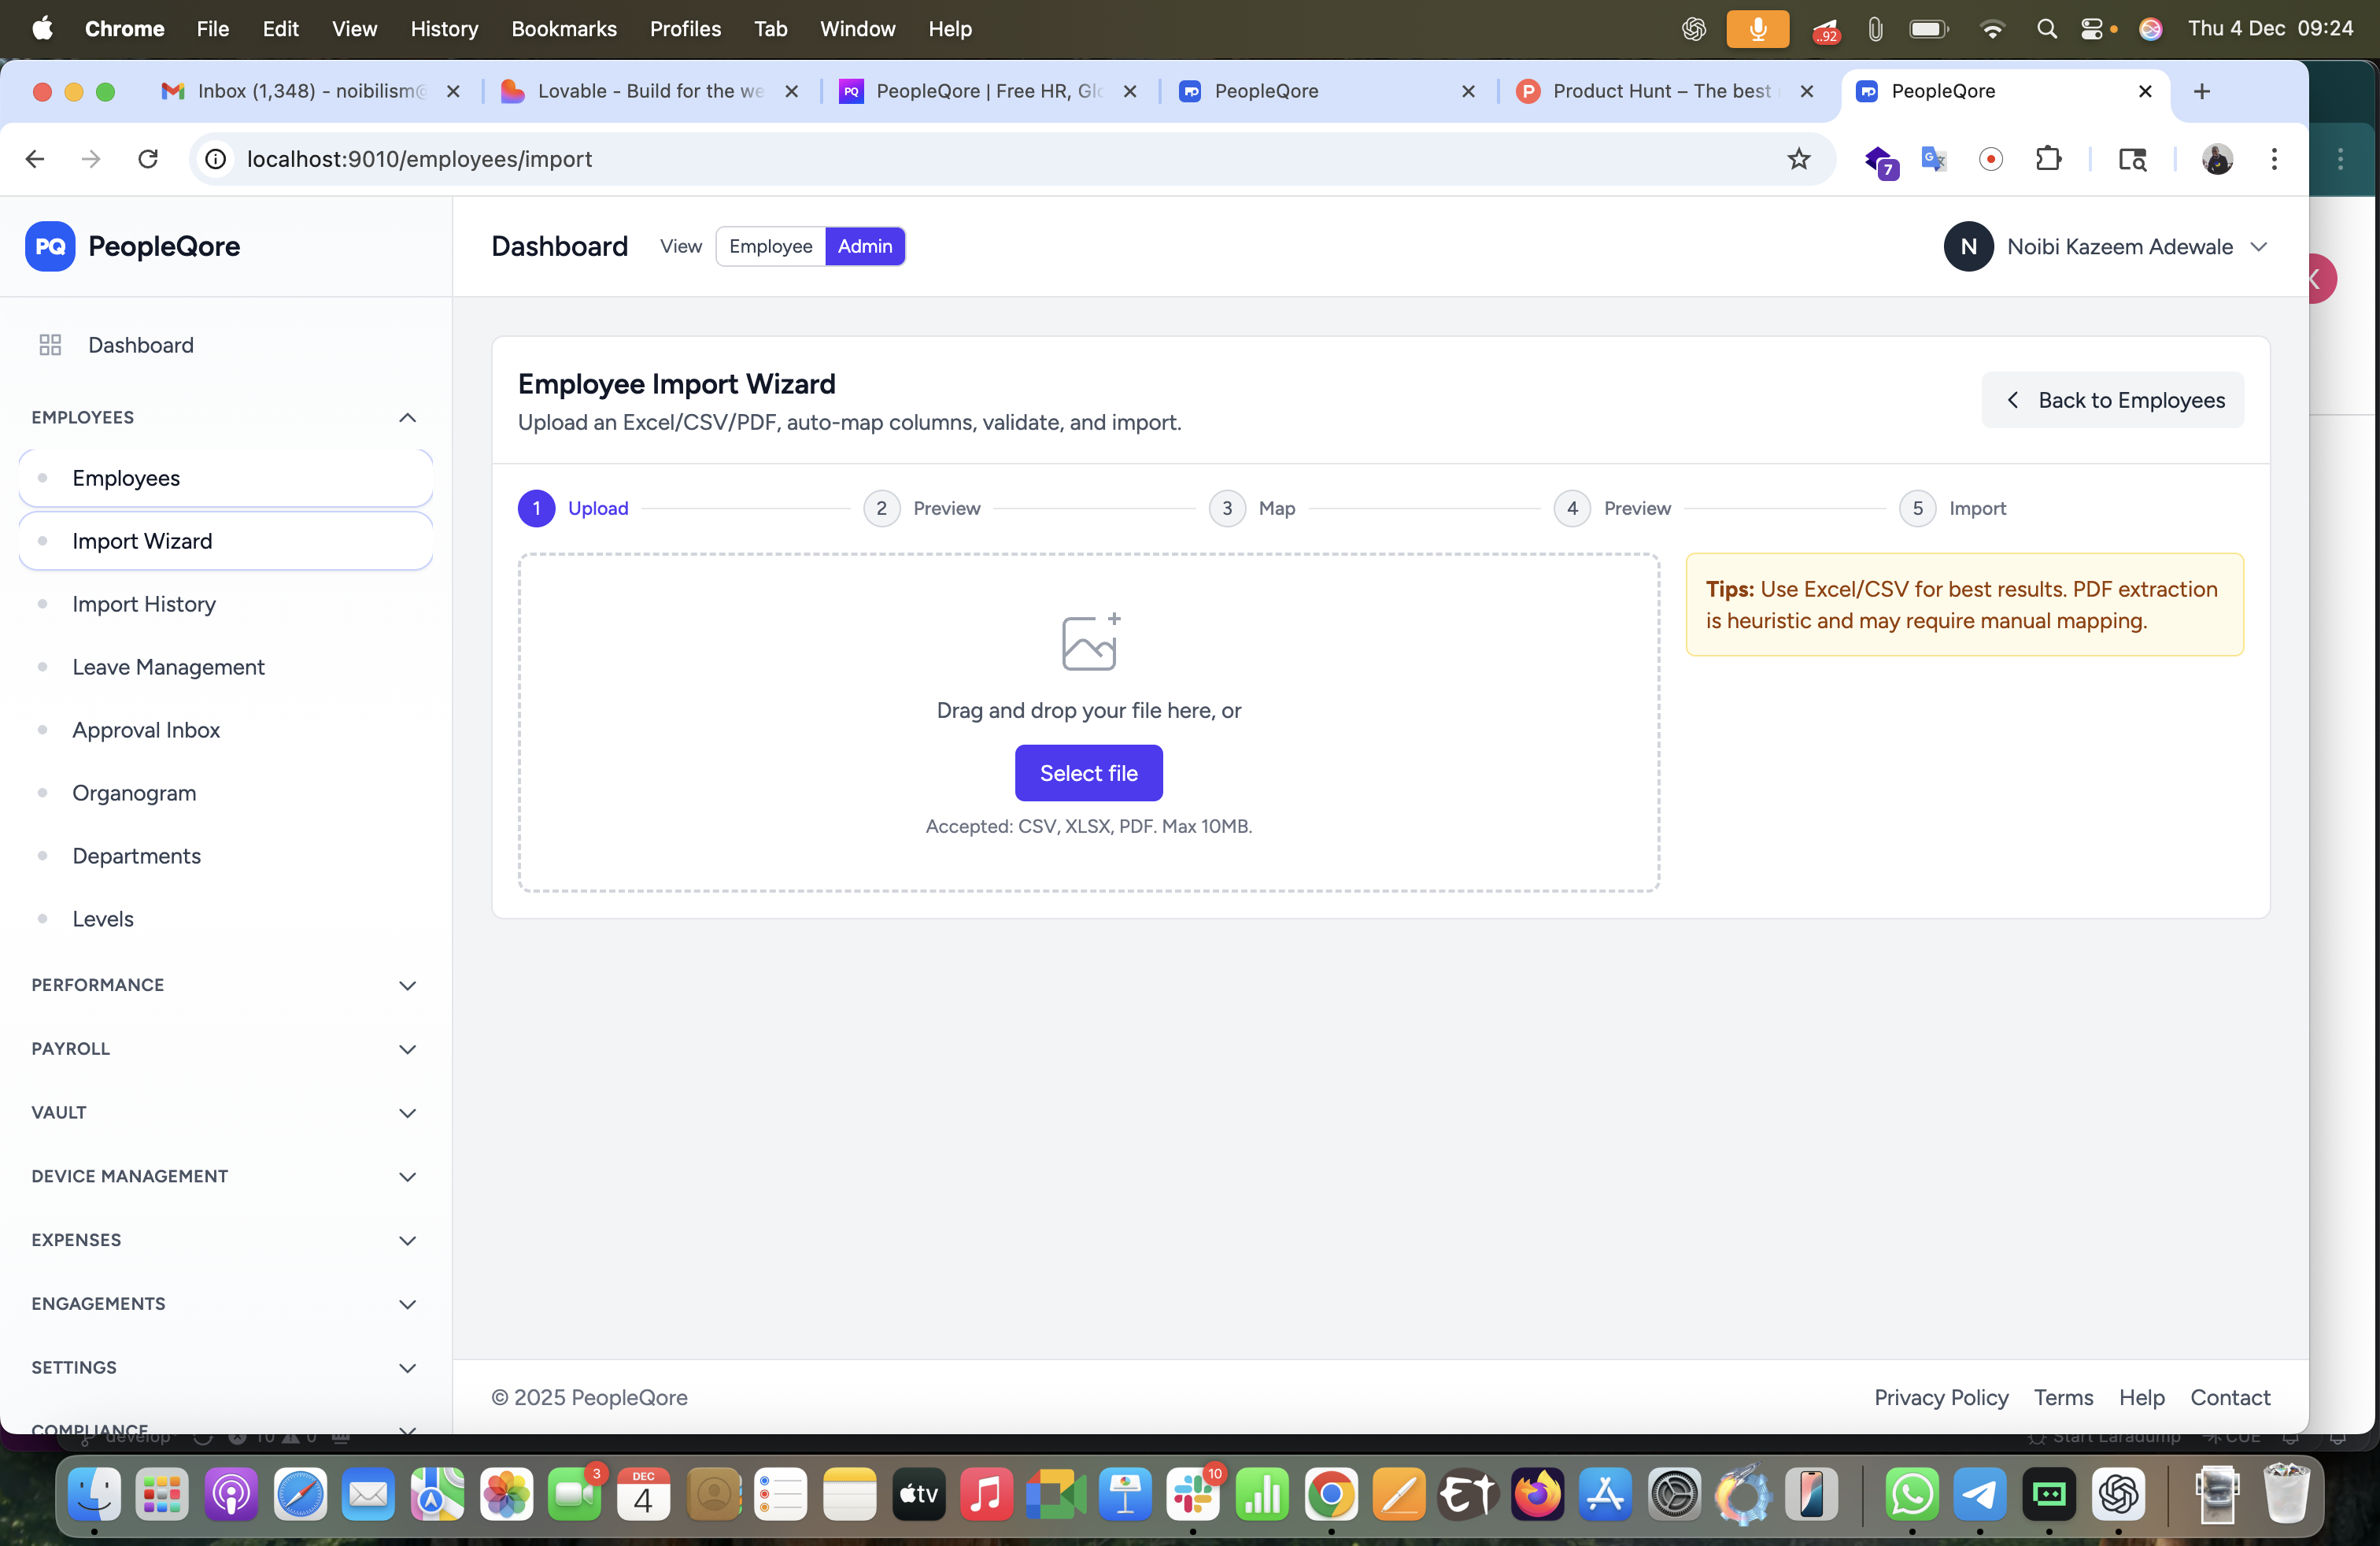Collapse the EMPLOYEES sidebar section
The width and height of the screenshot is (2380, 1546).
[x=407, y=417]
